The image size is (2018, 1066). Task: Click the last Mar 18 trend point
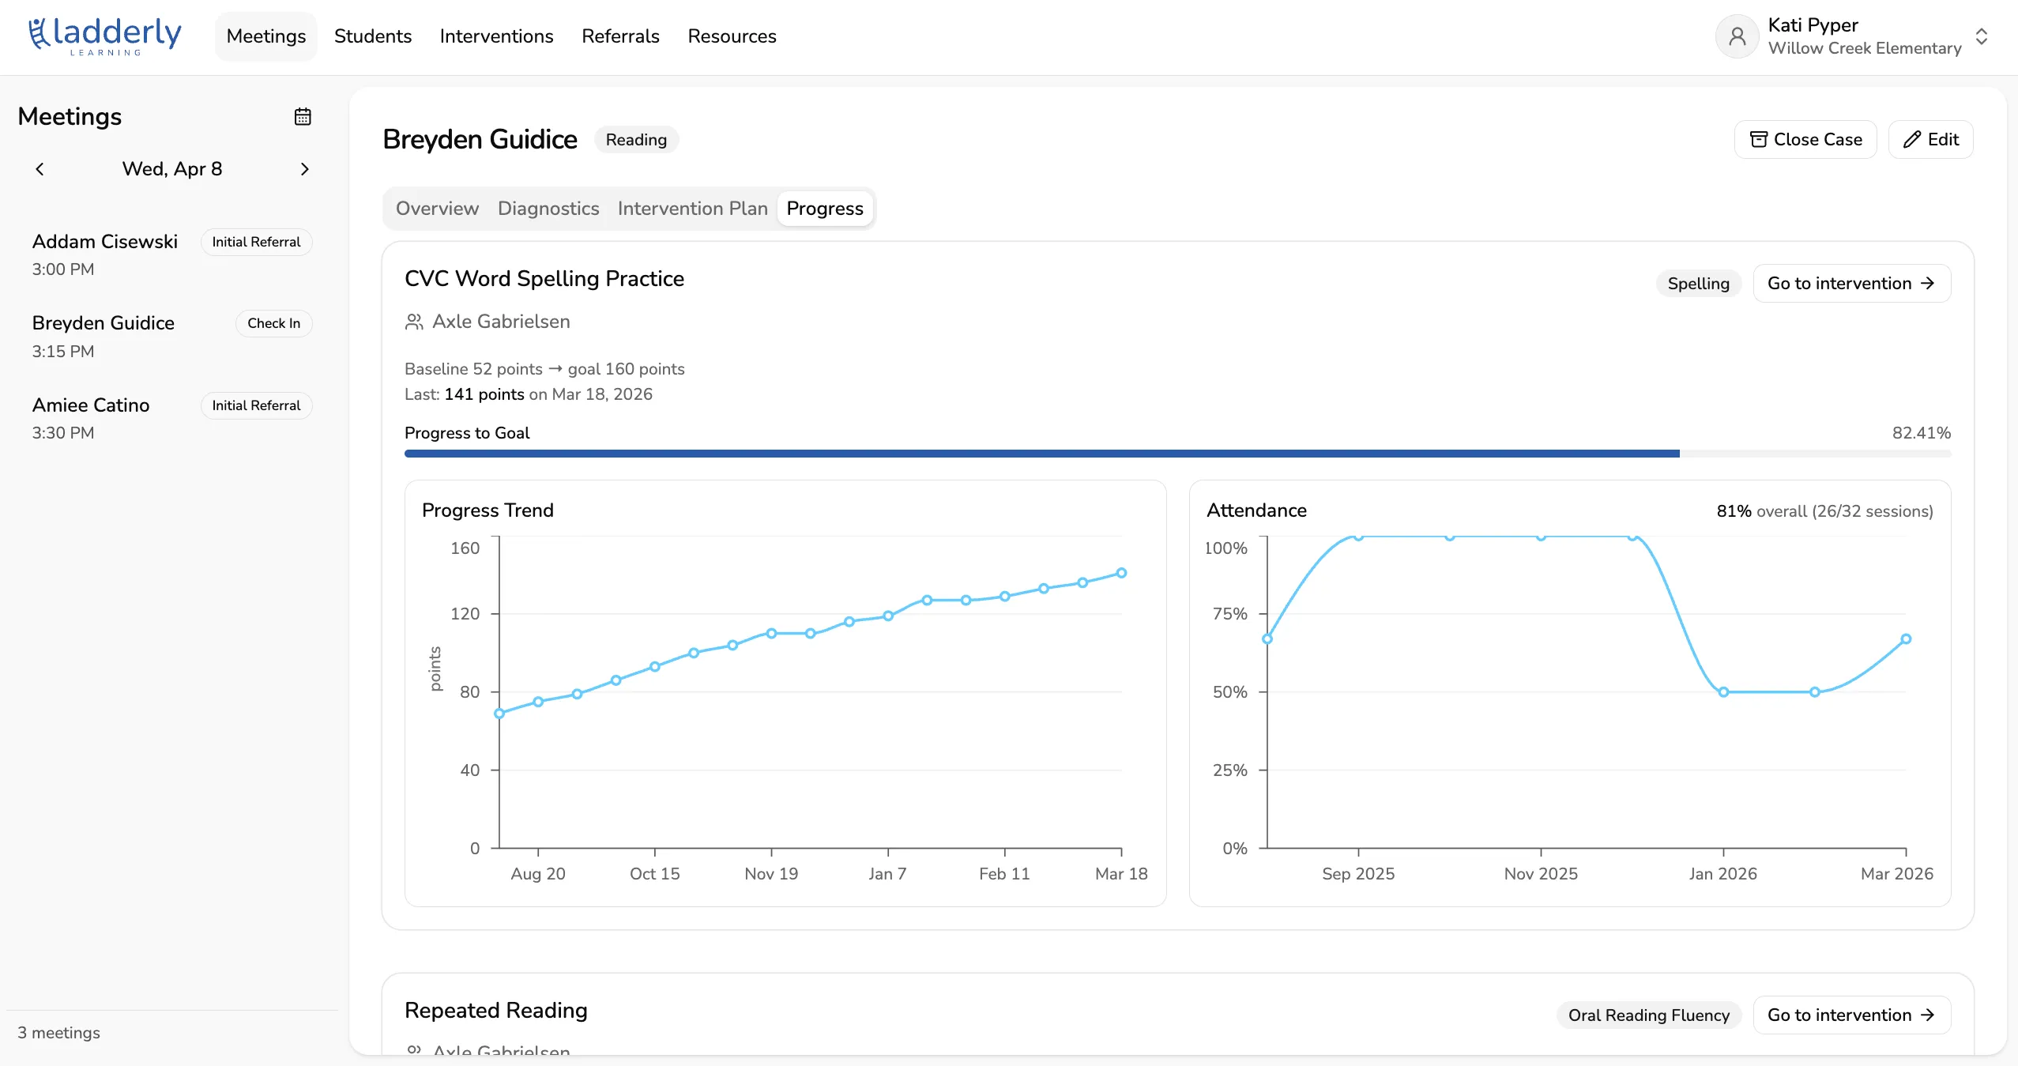click(1121, 573)
